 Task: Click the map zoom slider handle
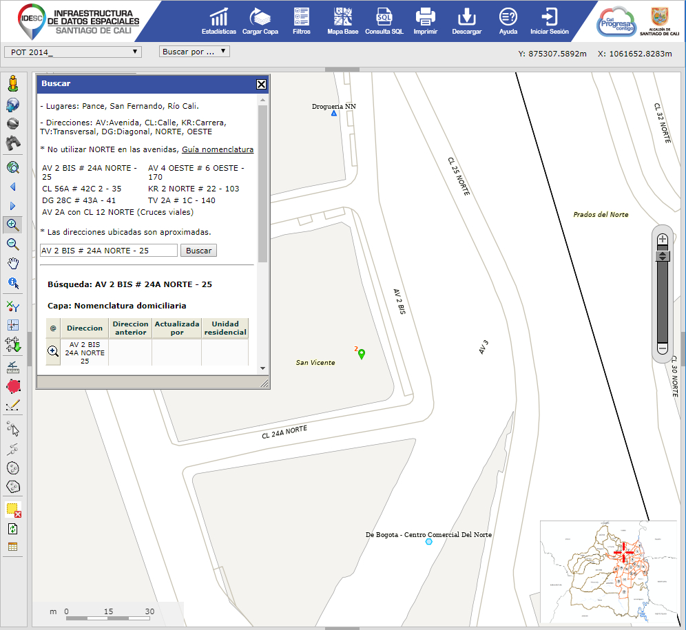click(663, 256)
